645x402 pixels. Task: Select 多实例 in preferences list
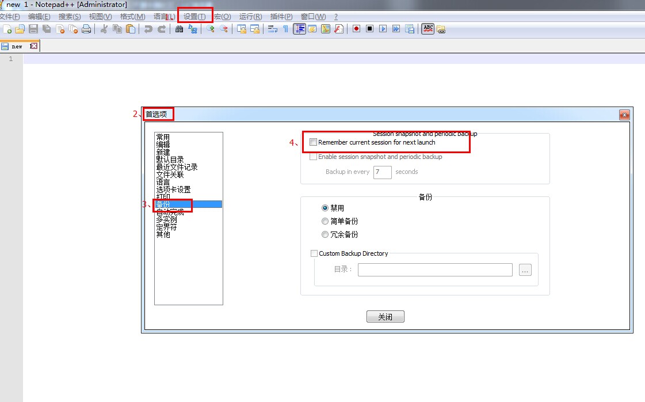[x=166, y=219]
